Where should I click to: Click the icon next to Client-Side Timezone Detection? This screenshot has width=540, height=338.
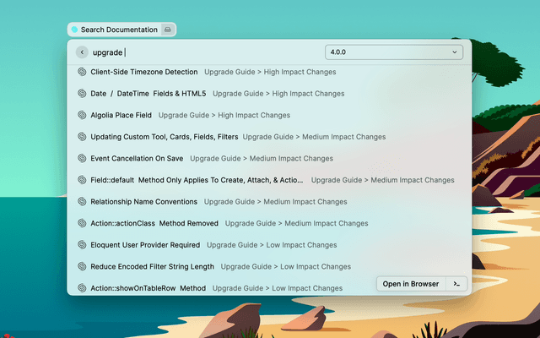(x=82, y=72)
